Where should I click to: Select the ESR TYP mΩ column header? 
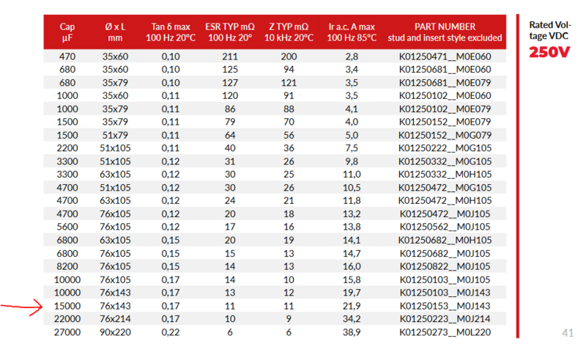(230, 32)
